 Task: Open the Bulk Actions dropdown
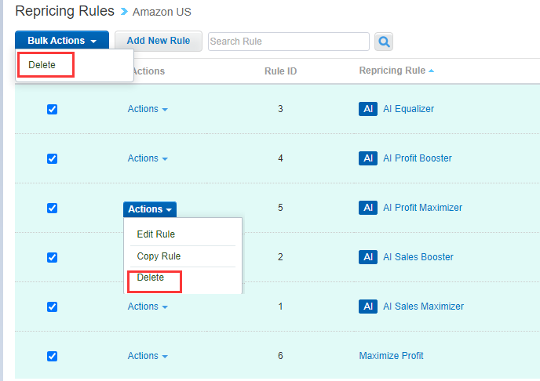pyautogui.click(x=62, y=41)
